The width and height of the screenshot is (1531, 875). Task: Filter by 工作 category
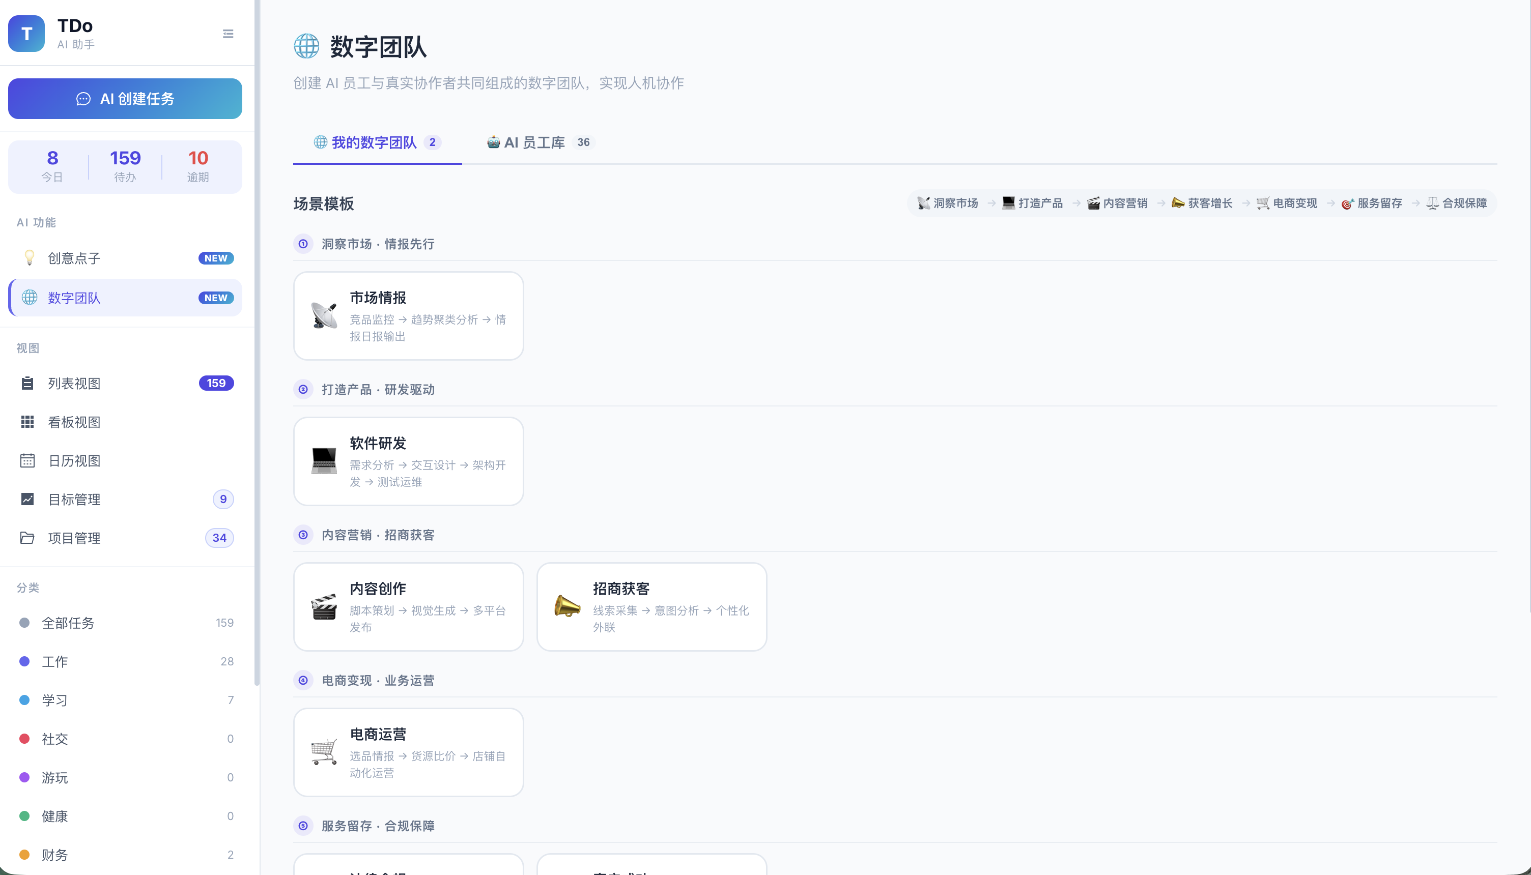point(126,661)
